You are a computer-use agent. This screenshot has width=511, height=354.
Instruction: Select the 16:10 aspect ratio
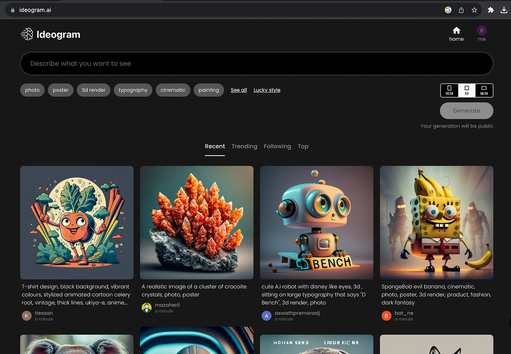484,90
